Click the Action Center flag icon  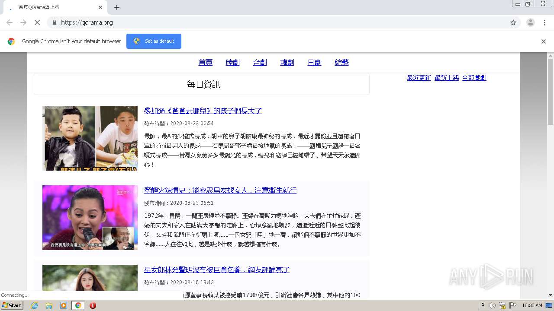click(513, 305)
